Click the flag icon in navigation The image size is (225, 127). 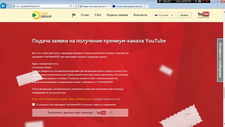74,15
